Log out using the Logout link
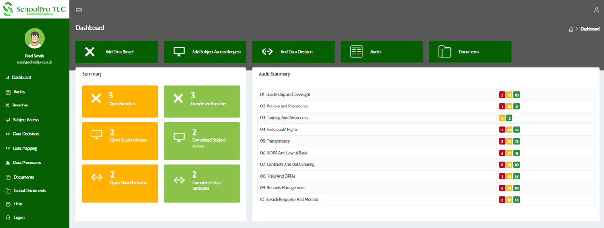Viewport: 604px width, 228px height. click(19, 218)
